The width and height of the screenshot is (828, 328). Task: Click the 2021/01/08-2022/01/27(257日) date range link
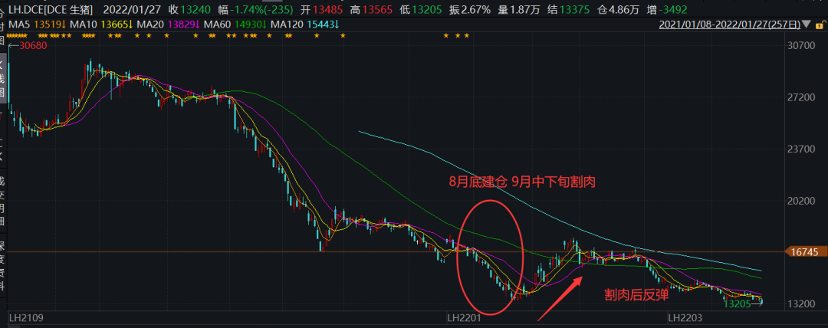pos(730,25)
